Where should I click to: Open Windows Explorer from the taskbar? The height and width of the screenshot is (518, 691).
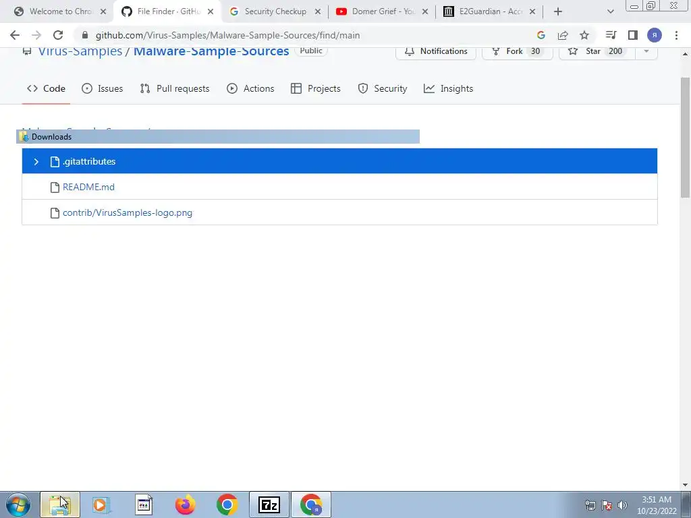60,505
